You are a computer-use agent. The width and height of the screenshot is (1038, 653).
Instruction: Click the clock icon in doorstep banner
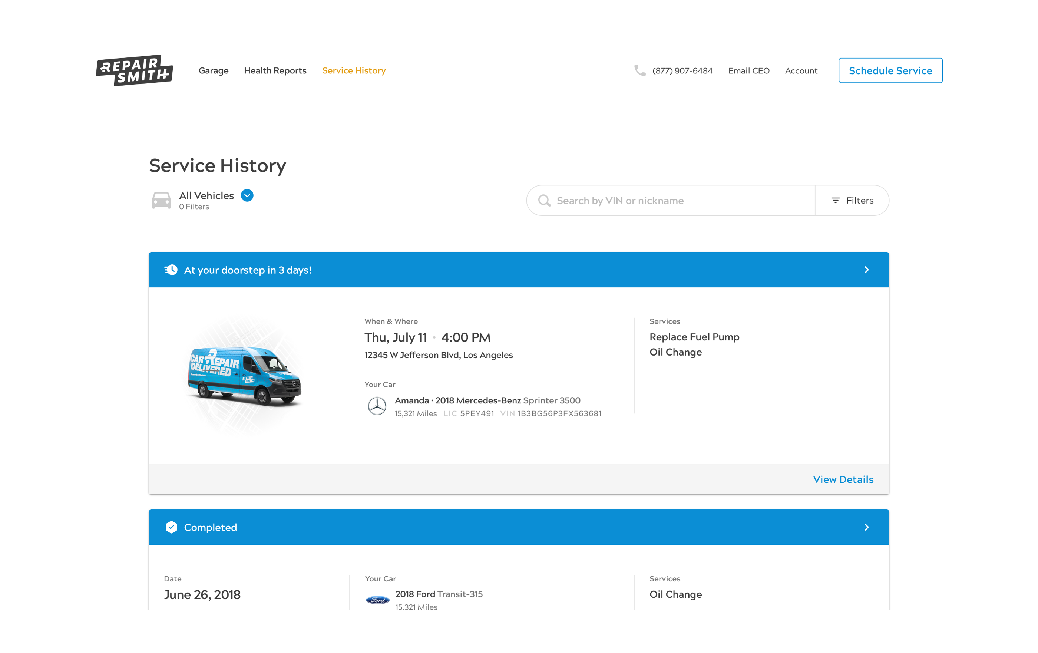[x=171, y=270]
